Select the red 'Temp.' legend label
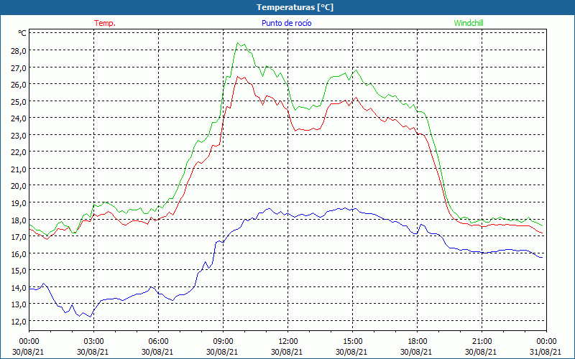This screenshot has height=359, width=575. [105, 23]
